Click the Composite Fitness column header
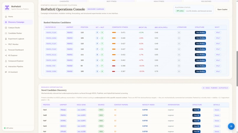Viewport: 238px width, 133px height. click(x=120, y=27)
